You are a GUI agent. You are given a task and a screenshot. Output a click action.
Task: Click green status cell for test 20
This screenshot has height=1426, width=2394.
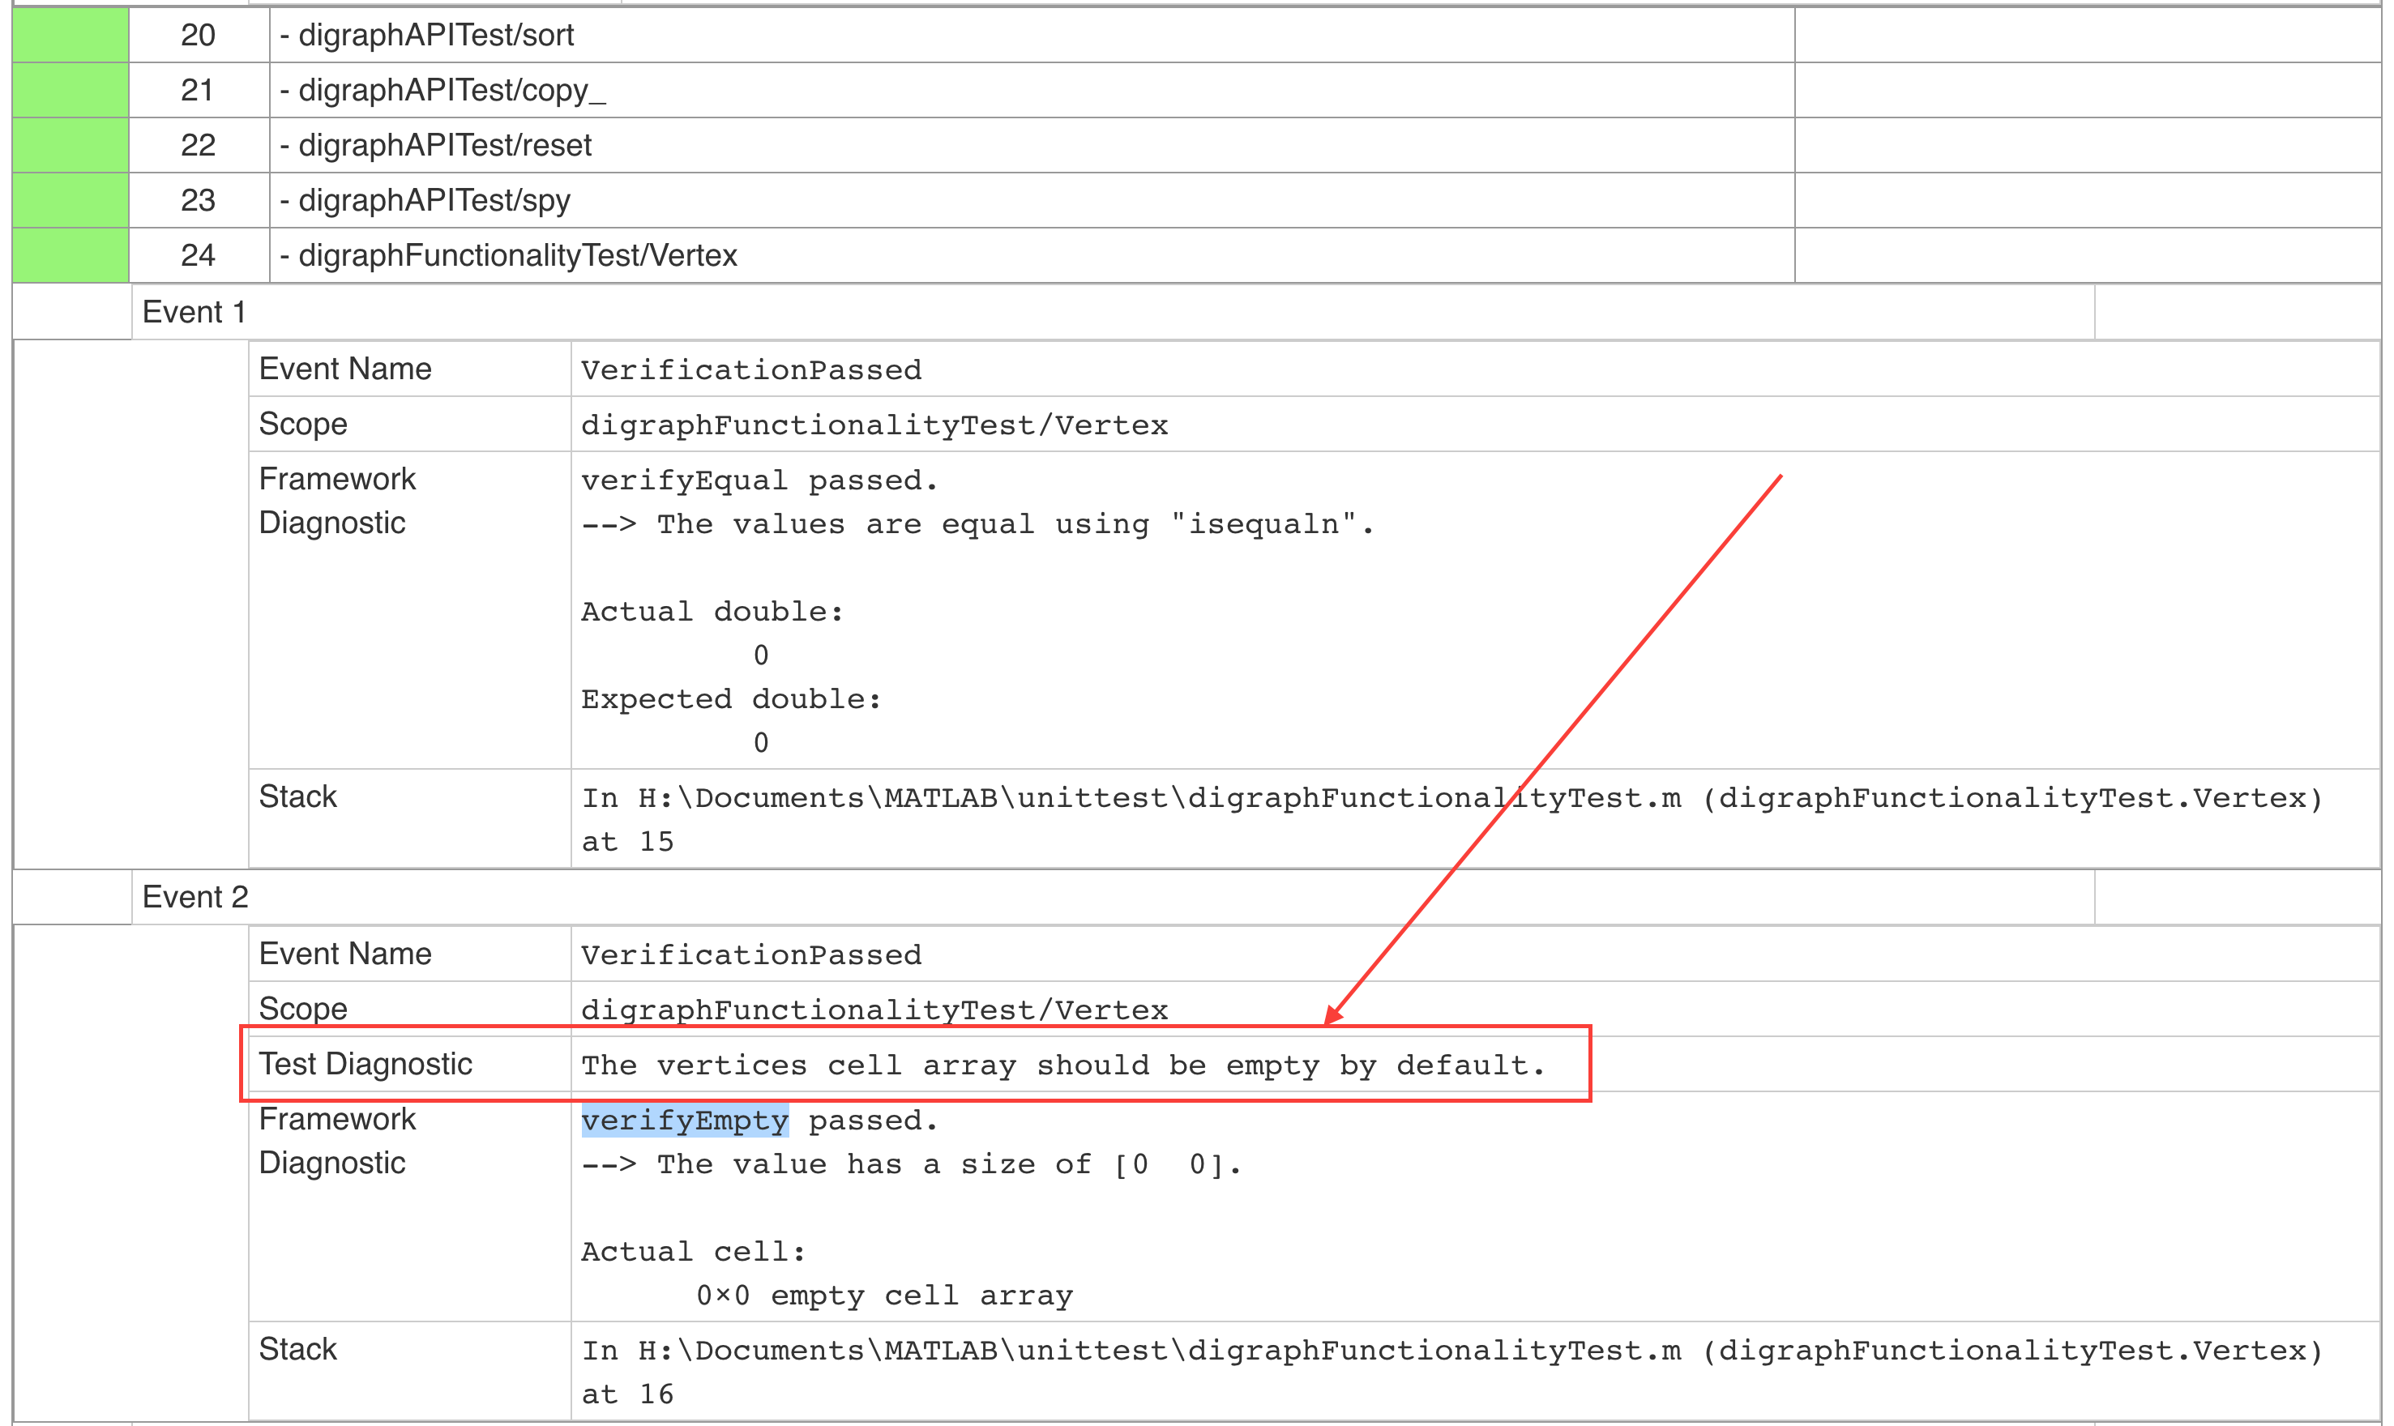click(x=71, y=36)
